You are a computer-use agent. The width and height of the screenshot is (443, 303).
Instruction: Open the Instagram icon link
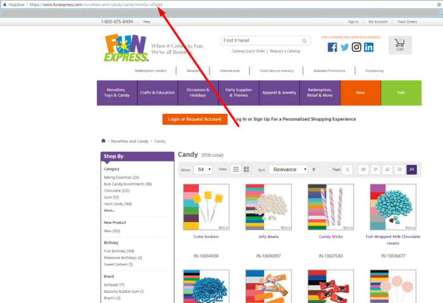(x=356, y=47)
